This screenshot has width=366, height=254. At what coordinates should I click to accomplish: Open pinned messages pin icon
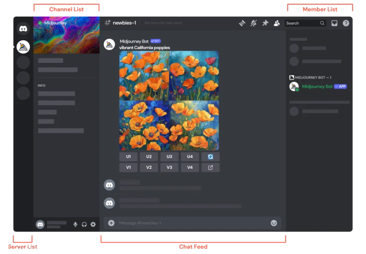point(265,23)
